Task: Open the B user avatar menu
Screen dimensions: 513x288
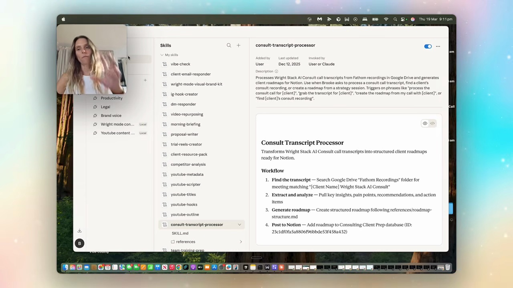Action: pyautogui.click(x=79, y=243)
